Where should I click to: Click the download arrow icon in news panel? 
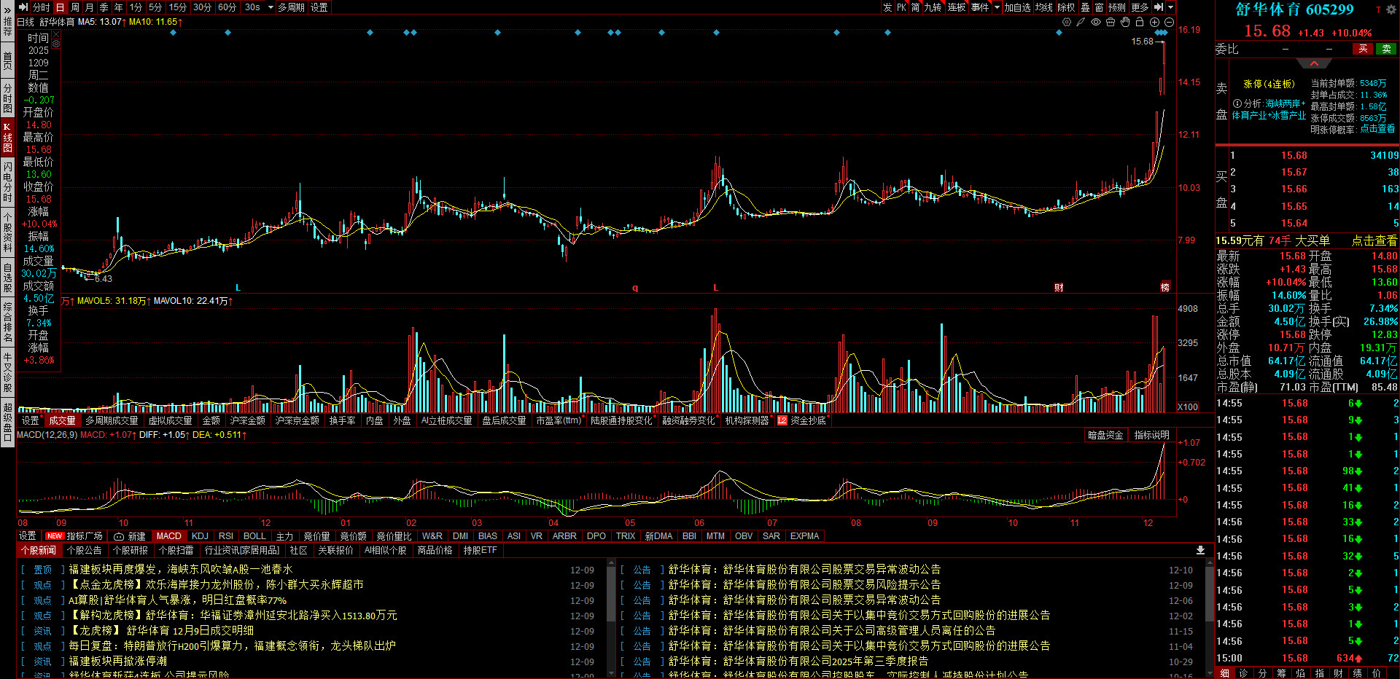1200,550
